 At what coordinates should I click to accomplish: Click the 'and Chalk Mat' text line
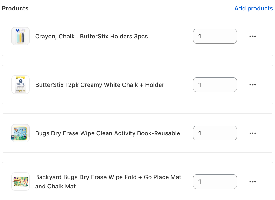55,186
